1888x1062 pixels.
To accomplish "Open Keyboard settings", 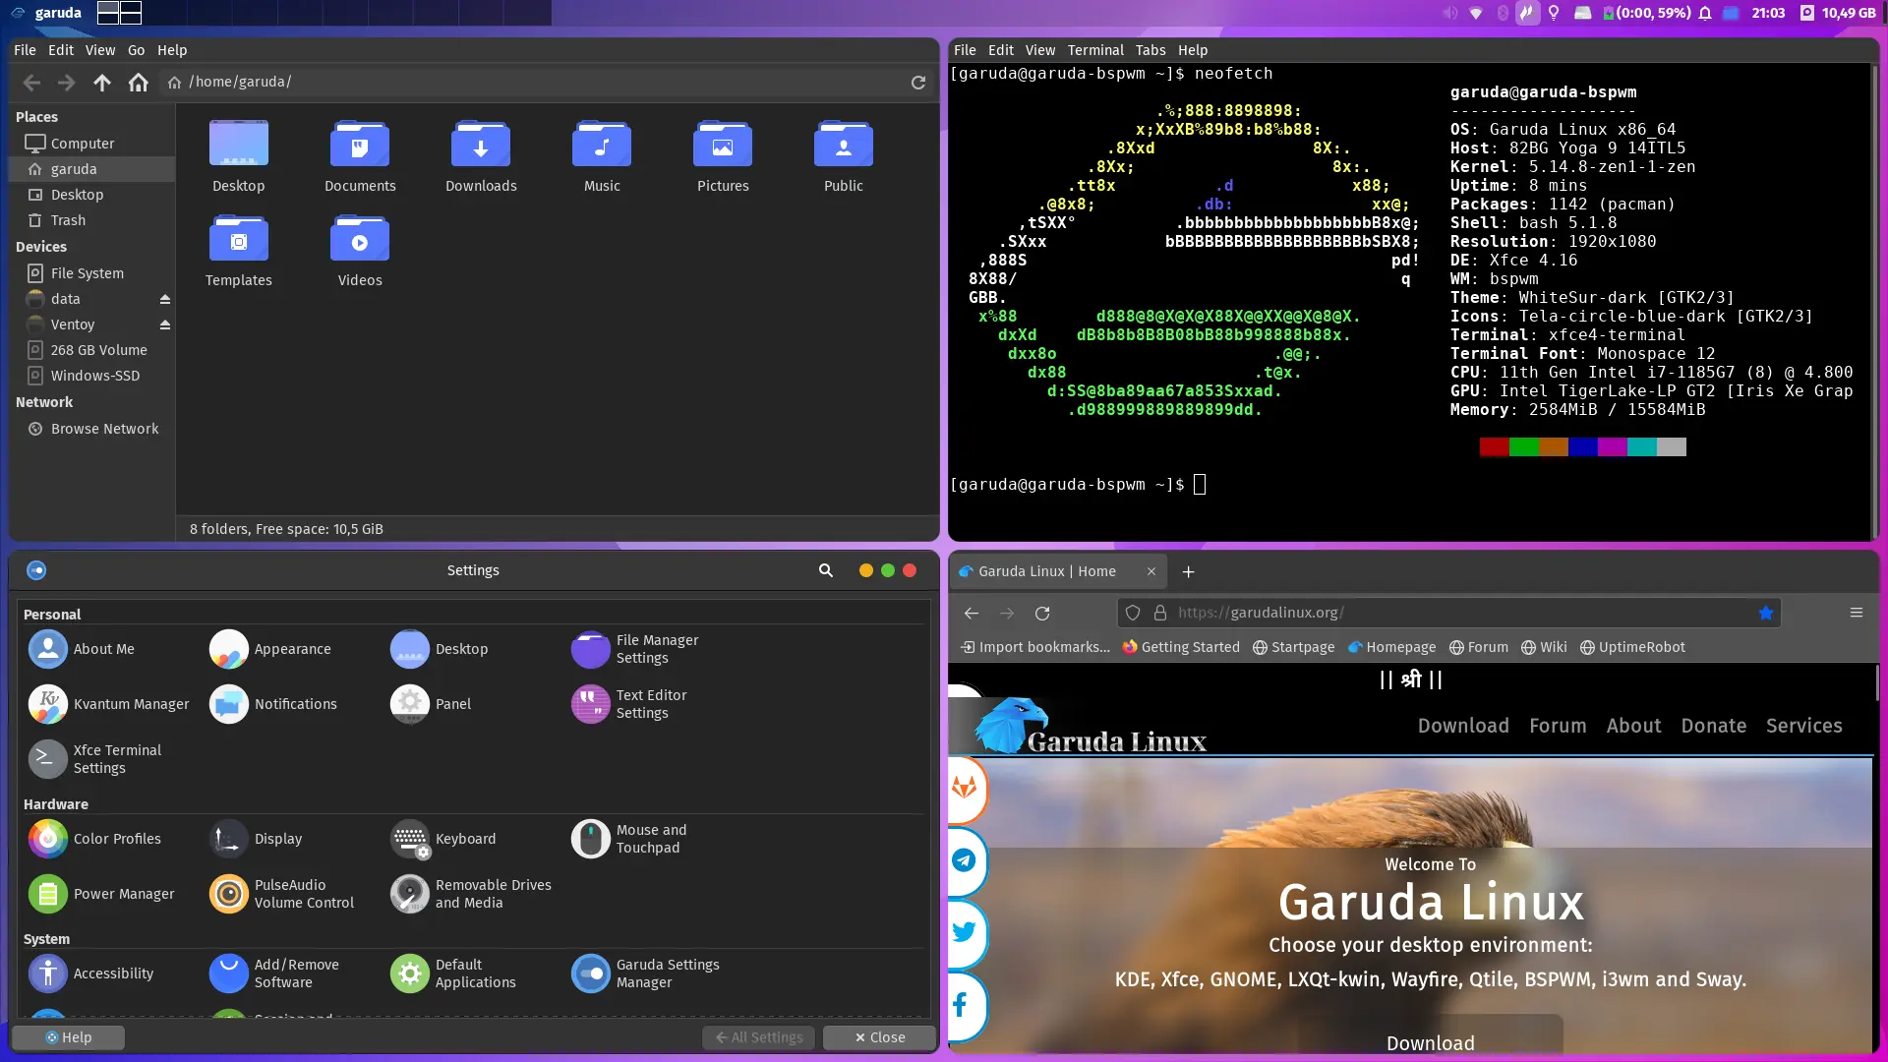I will pyautogui.click(x=443, y=839).
